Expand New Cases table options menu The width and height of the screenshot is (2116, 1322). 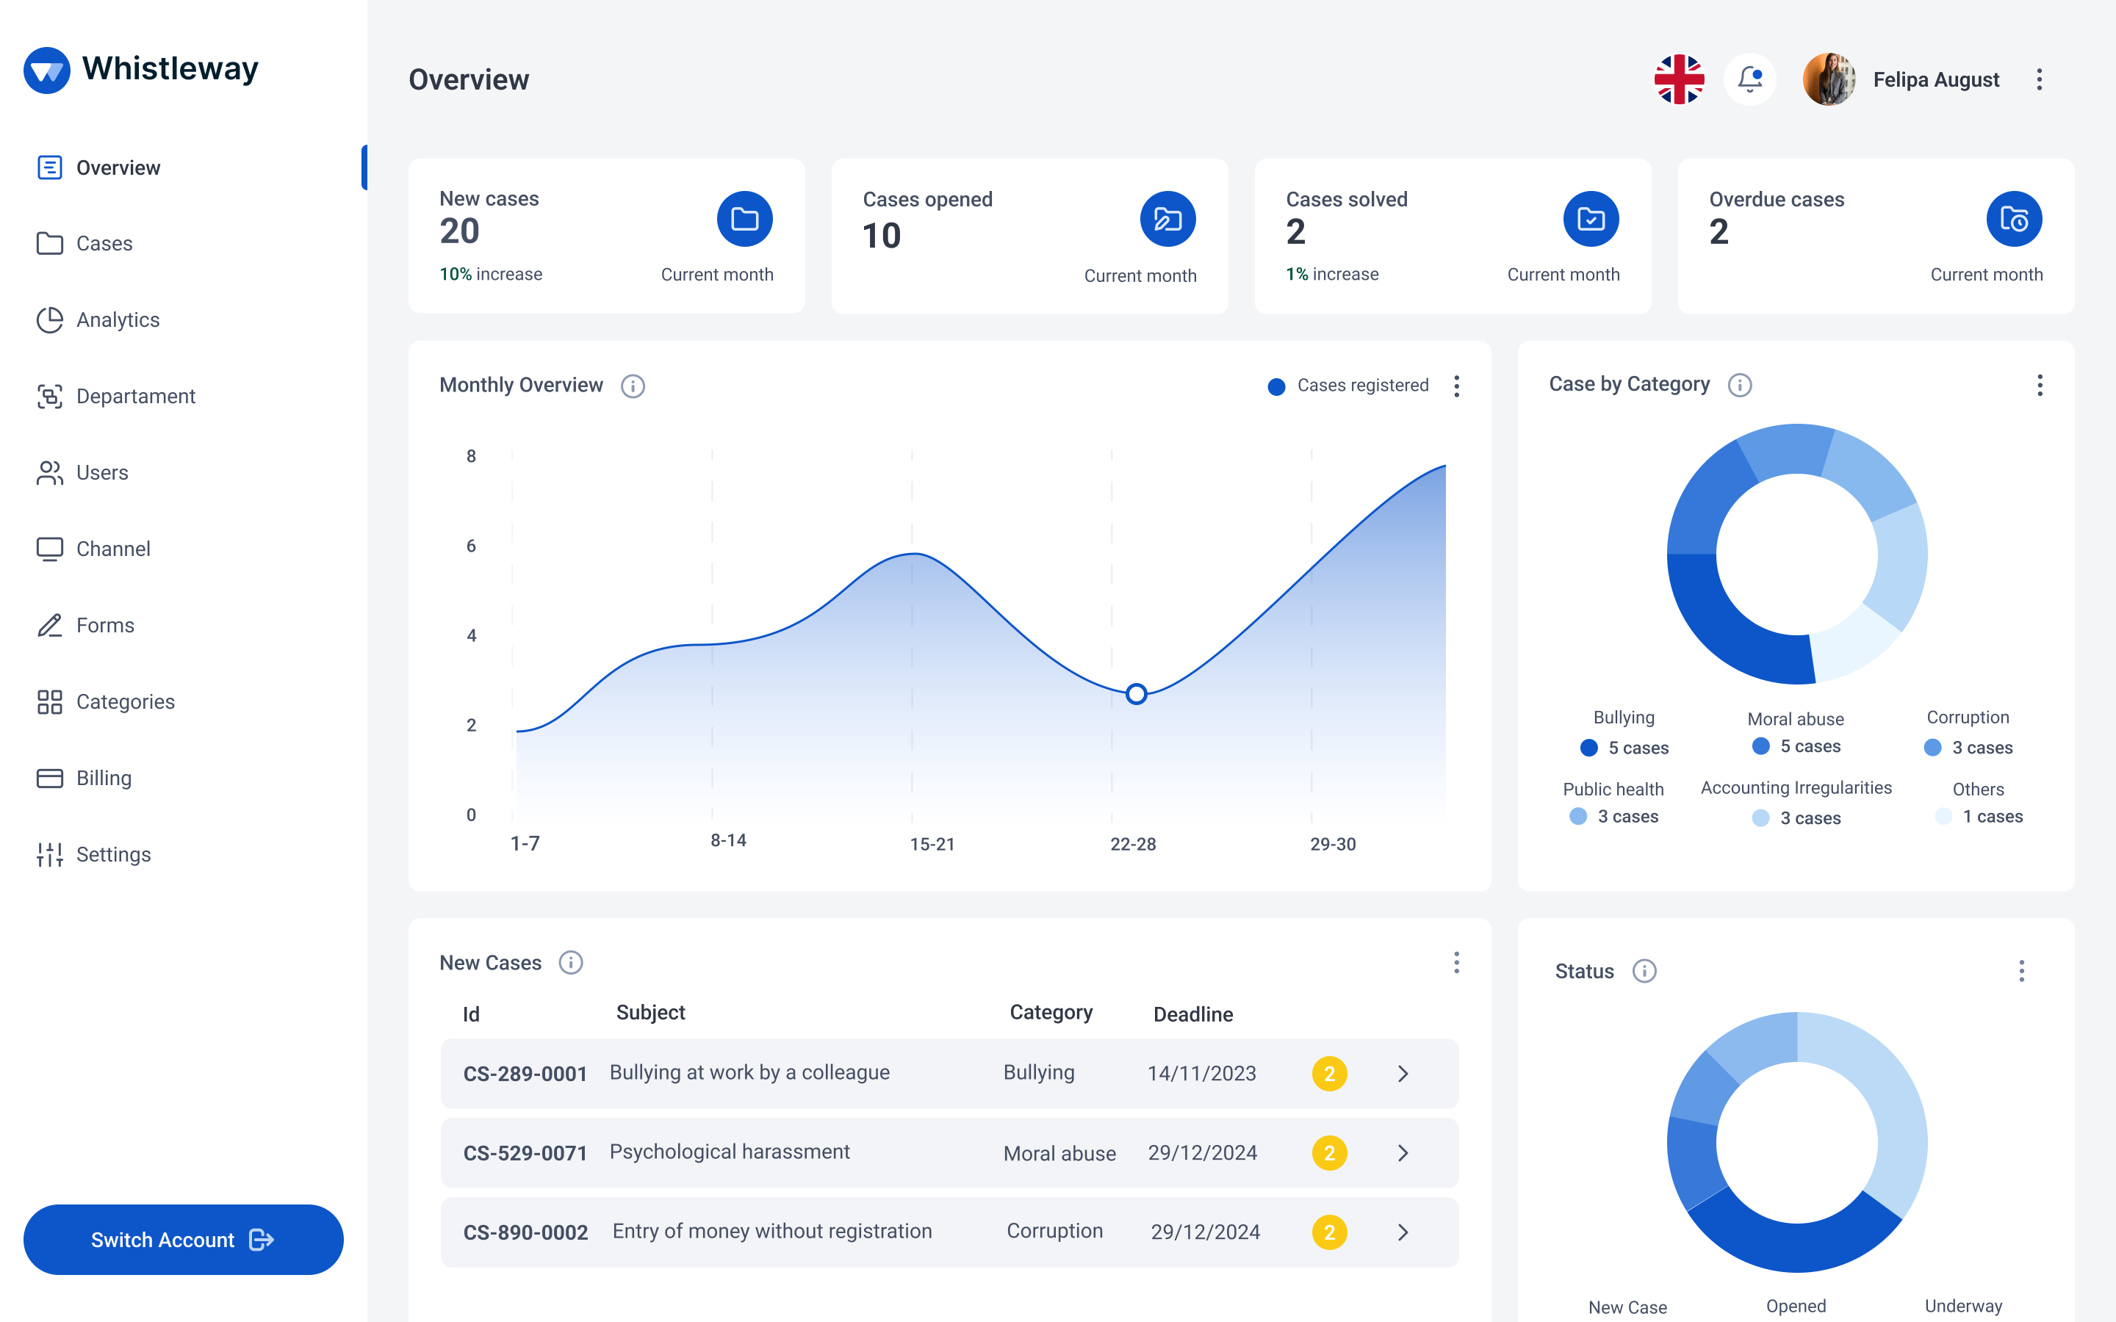(1456, 963)
